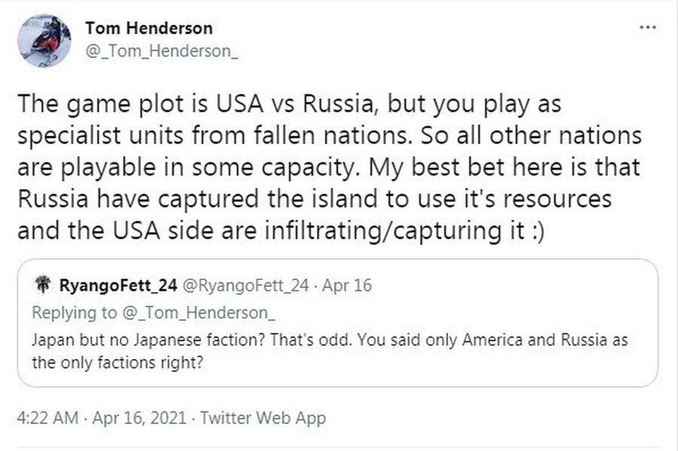Click Tom Henderson's profile avatar
Screen dimensions: 678x451
click(43, 41)
